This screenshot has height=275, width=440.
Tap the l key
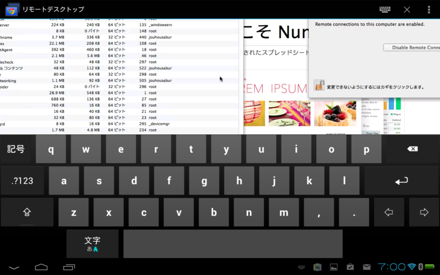(x=345, y=181)
